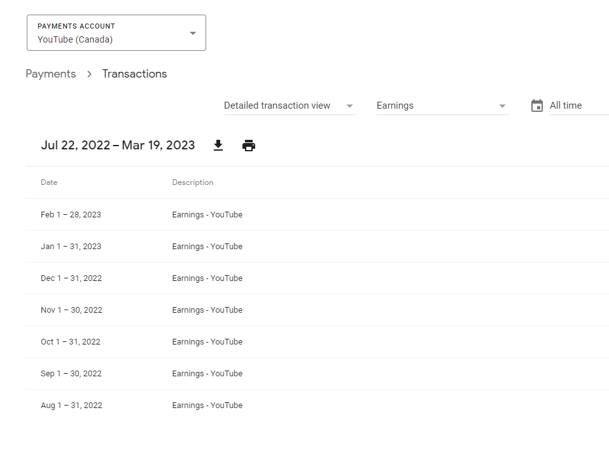Expand the Detailed transaction view dropdown
Image resolution: width=609 pixels, height=471 pixels.
tap(290, 106)
